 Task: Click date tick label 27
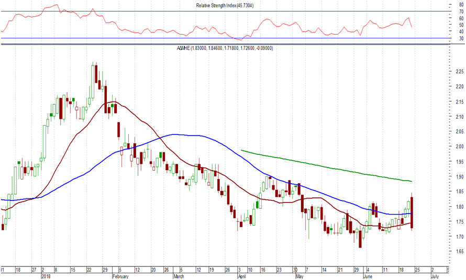pos(34,270)
